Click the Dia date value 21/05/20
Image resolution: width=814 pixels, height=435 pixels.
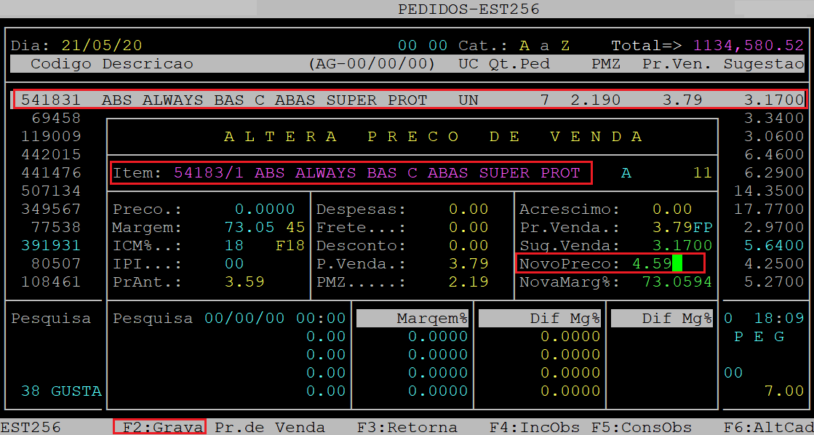102,45
